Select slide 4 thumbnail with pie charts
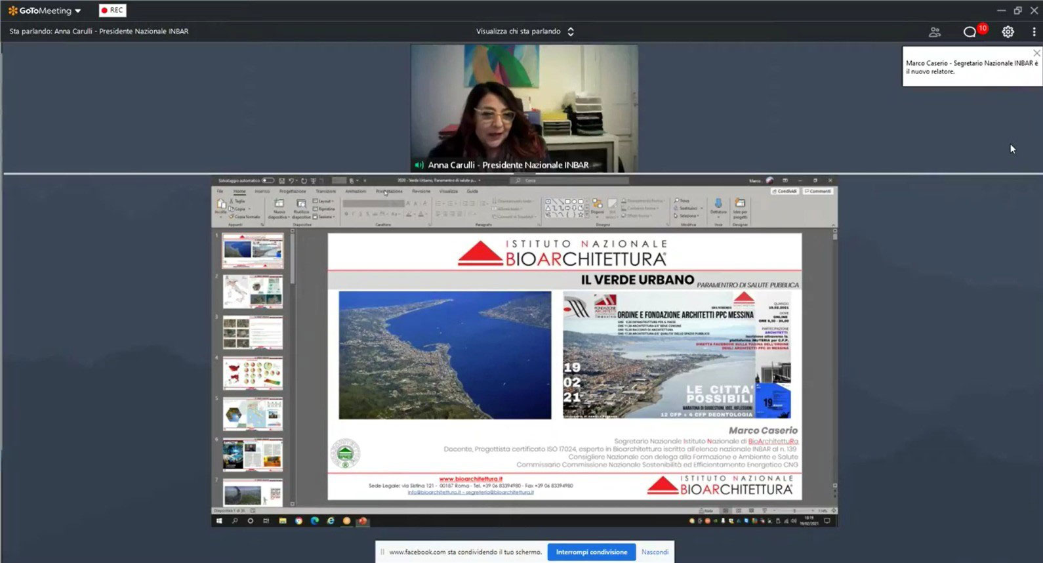1043x563 pixels. pyautogui.click(x=253, y=373)
